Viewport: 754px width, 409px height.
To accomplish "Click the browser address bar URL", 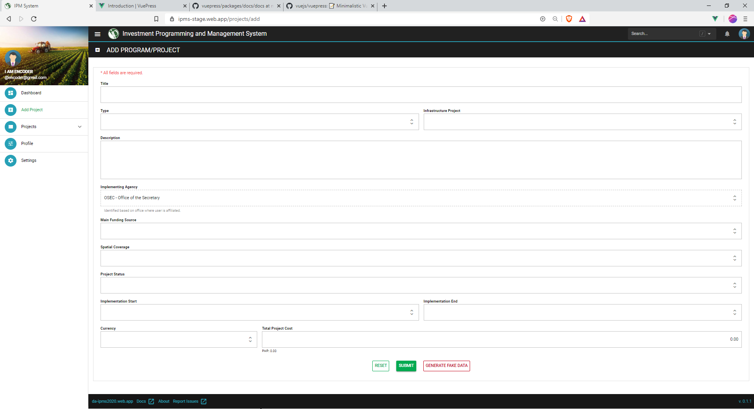I will [x=219, y=19].
